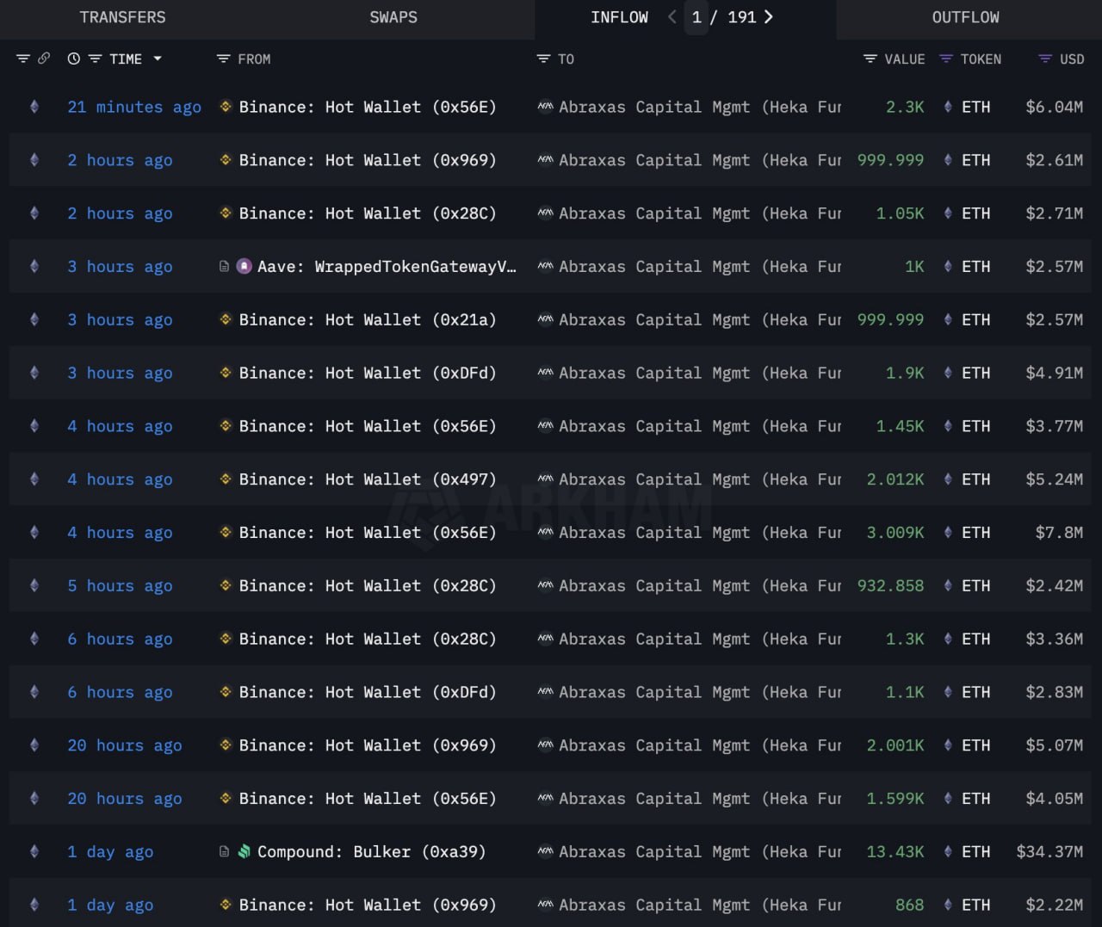
Task: Click the Ethereum chain icon in 21 minutes ago row
Action: pos(34,107)
